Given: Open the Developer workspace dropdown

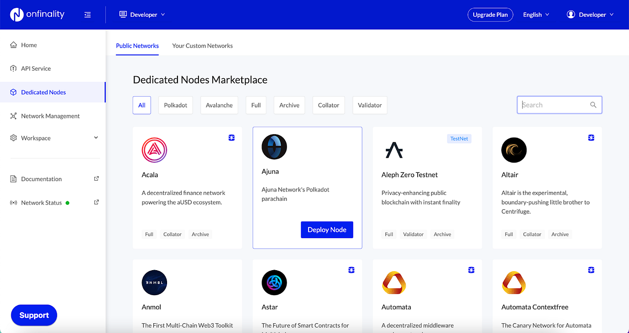Looking at the screenshot, I should (x=143, y=15).
